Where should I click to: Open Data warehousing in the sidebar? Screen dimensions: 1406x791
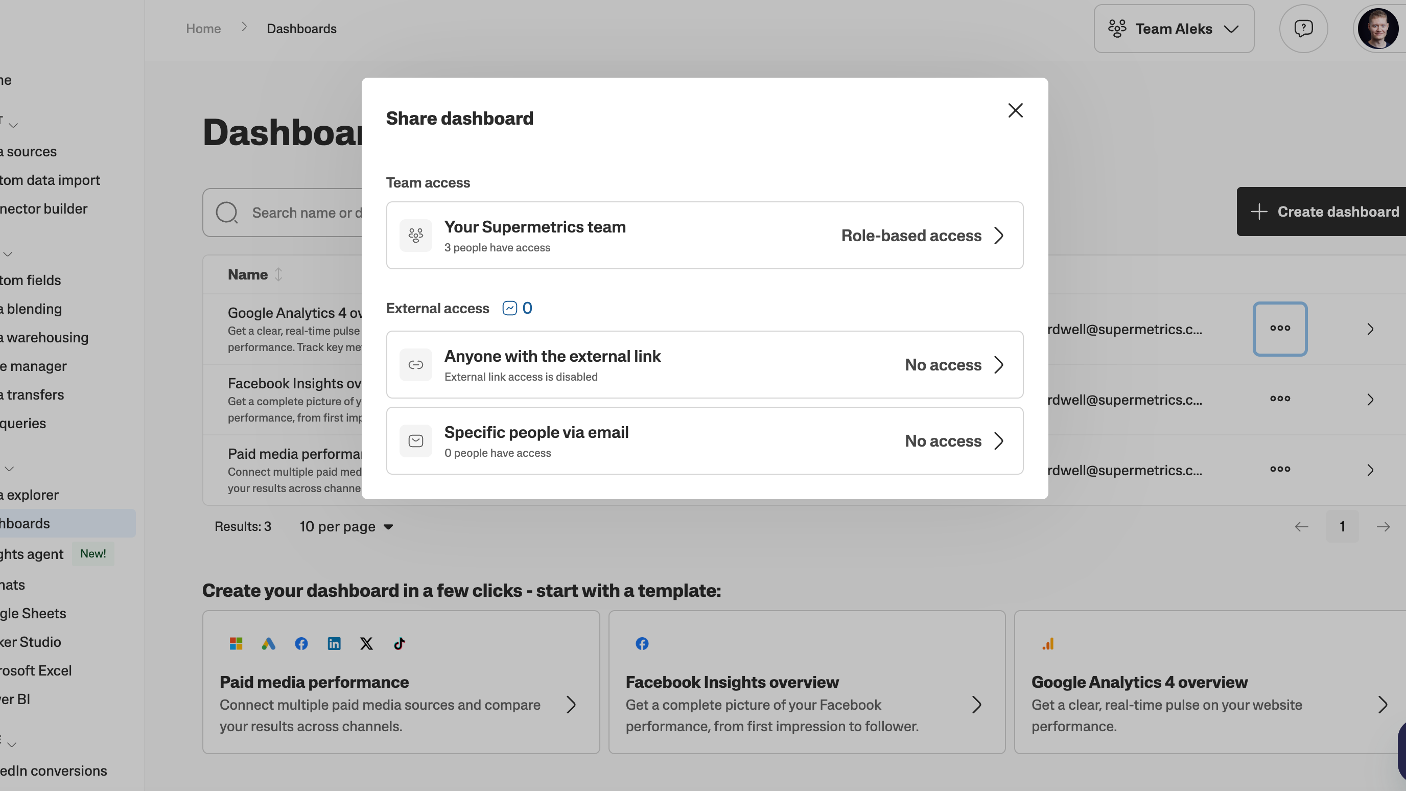pos(44,337)
